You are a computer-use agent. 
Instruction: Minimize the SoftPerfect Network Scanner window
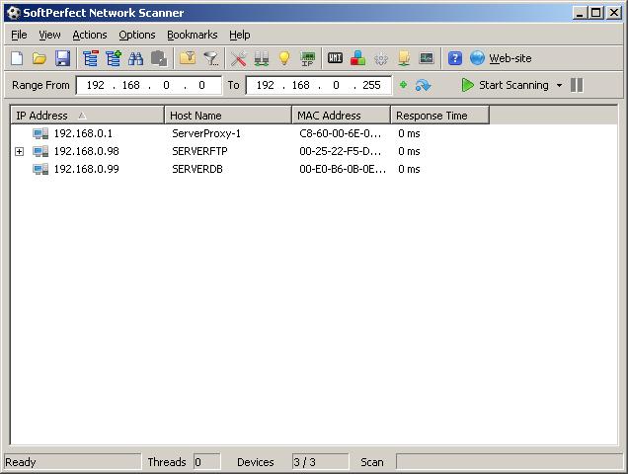coord(580,13)
